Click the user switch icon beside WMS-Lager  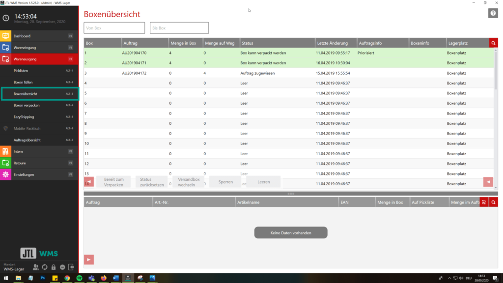click(x=36, y=267)
